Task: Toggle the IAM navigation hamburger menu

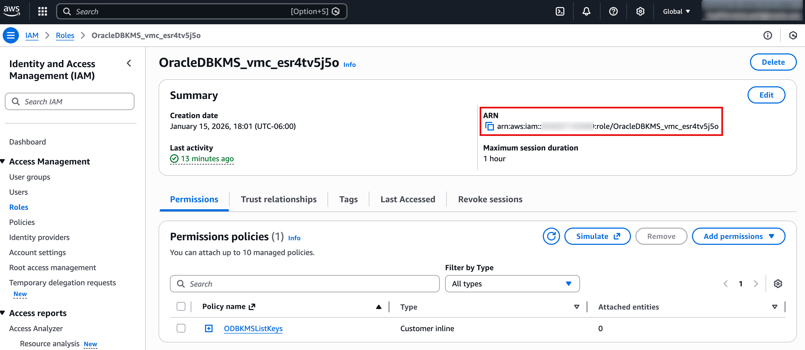Action: (x=11, y=35)
